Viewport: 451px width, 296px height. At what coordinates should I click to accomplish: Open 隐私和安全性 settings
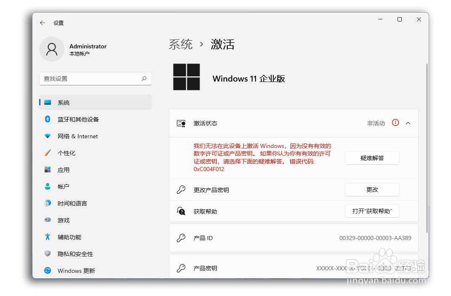point(96,254)
